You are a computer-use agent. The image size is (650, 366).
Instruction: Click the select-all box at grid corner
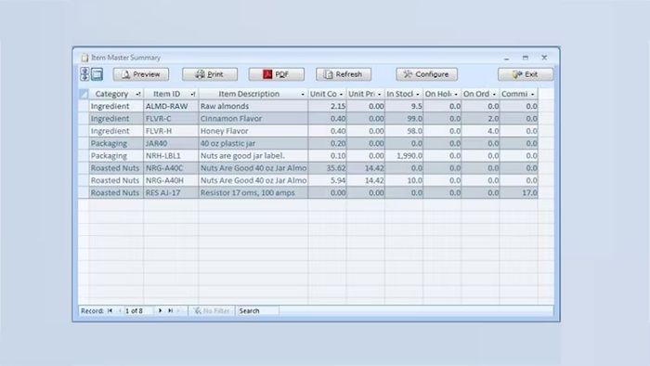tap(84, 94)
